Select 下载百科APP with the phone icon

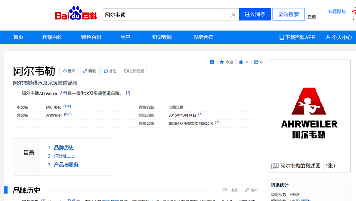(297, 37)
